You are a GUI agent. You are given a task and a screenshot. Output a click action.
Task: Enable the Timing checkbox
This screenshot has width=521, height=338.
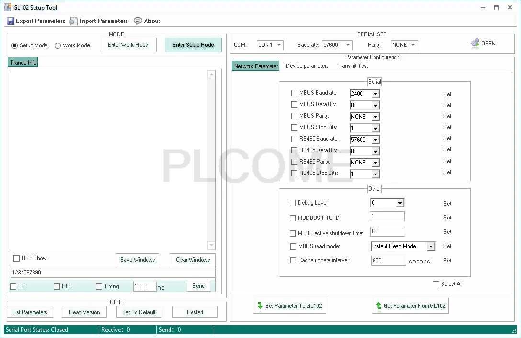coord(99,286)
